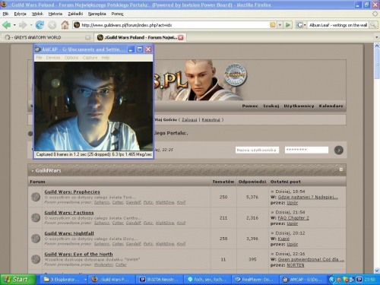Open NORTEN user profile link
Screen dimensions: 380x285
(296, 265)
